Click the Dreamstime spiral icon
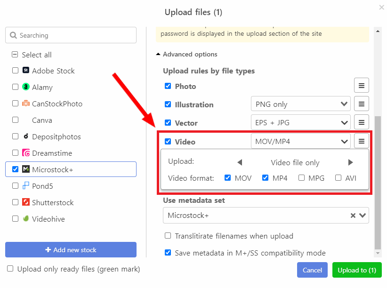The height and width of the screenshot is (288, 387). (26, 153)
